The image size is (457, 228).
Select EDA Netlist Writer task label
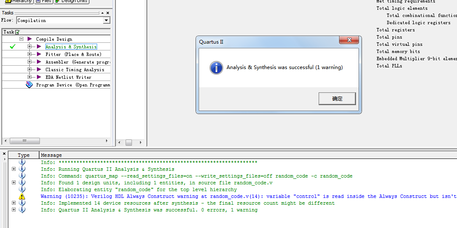pyautogui.click(x=68, y=77)
